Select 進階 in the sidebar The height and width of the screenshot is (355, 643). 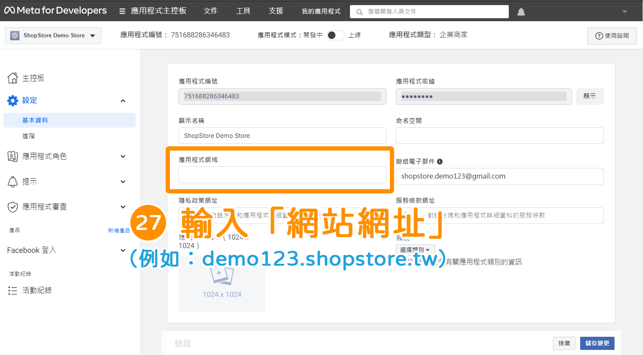(28, 136)
